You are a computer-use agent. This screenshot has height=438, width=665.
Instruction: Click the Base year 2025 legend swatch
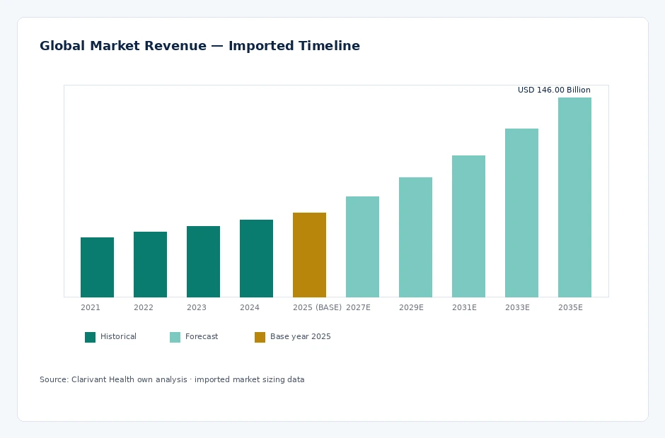[260, 337]
